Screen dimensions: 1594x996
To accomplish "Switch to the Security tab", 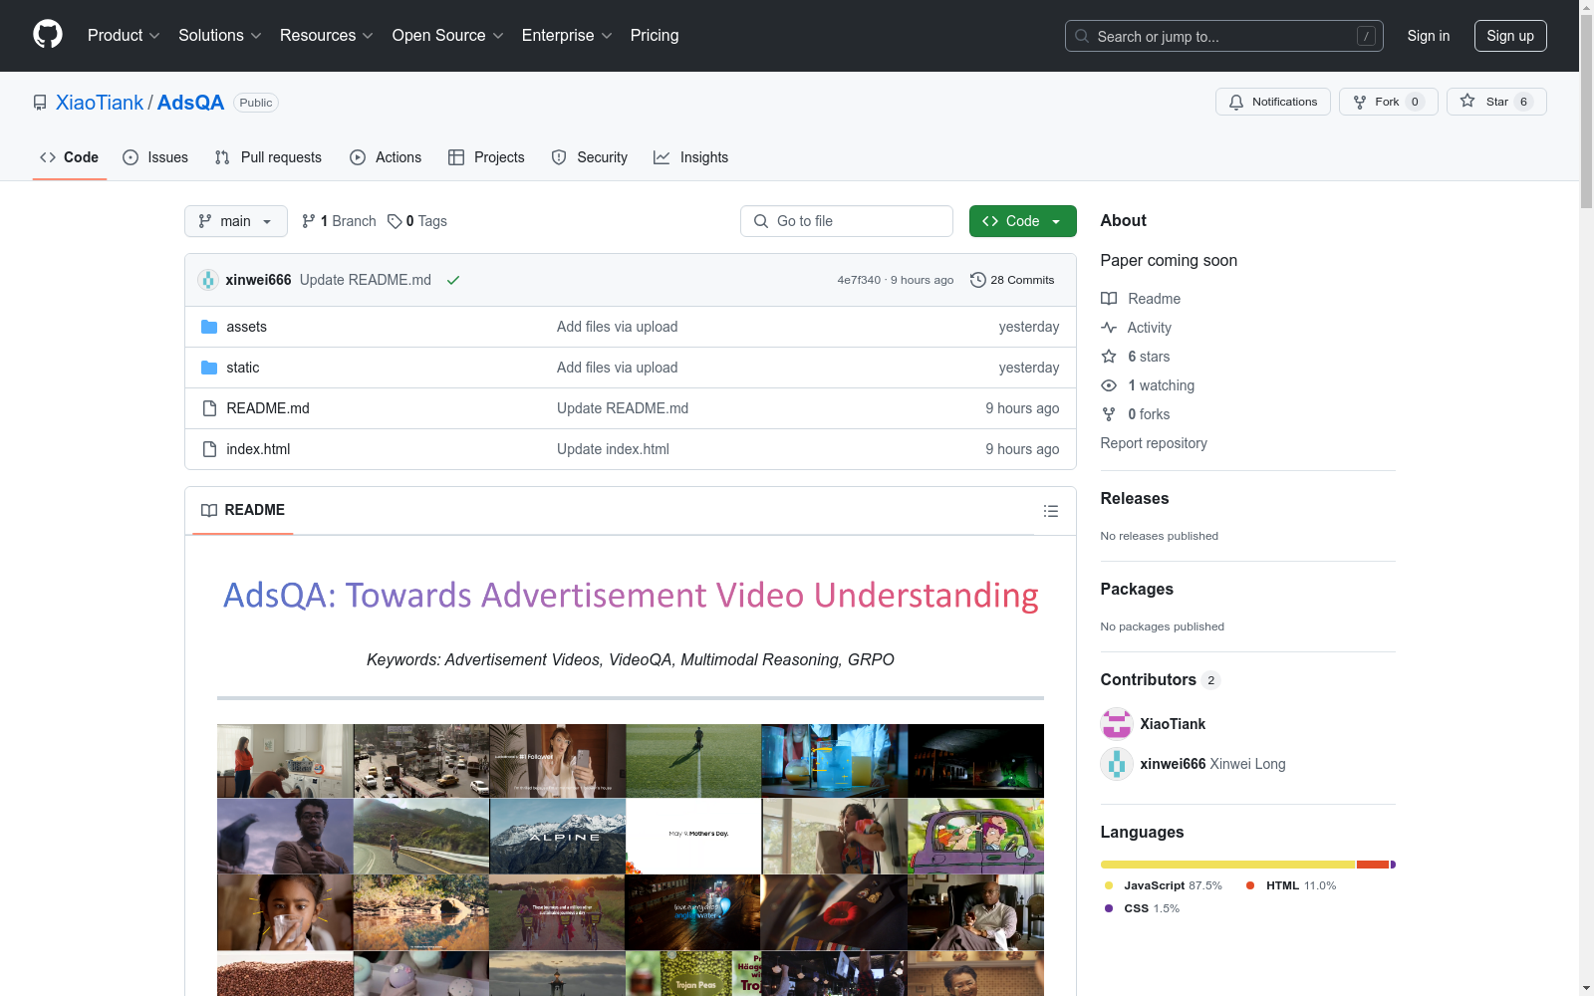I will pos(590,157).
